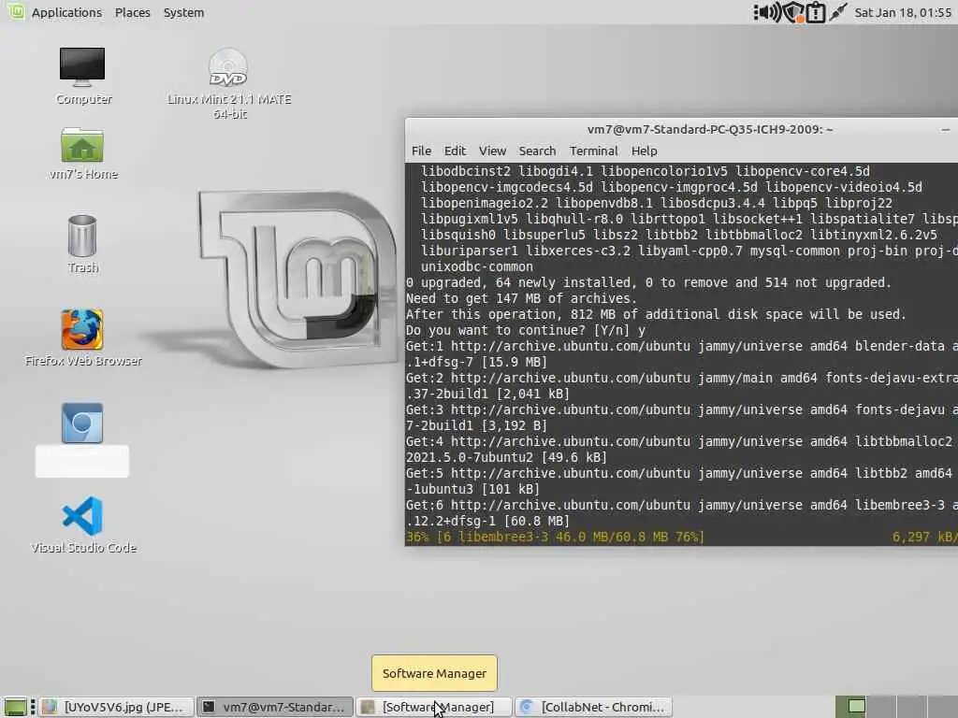Open vm7's Home folder icon
This screenshot has height=718, width=958.
point(82,153)
